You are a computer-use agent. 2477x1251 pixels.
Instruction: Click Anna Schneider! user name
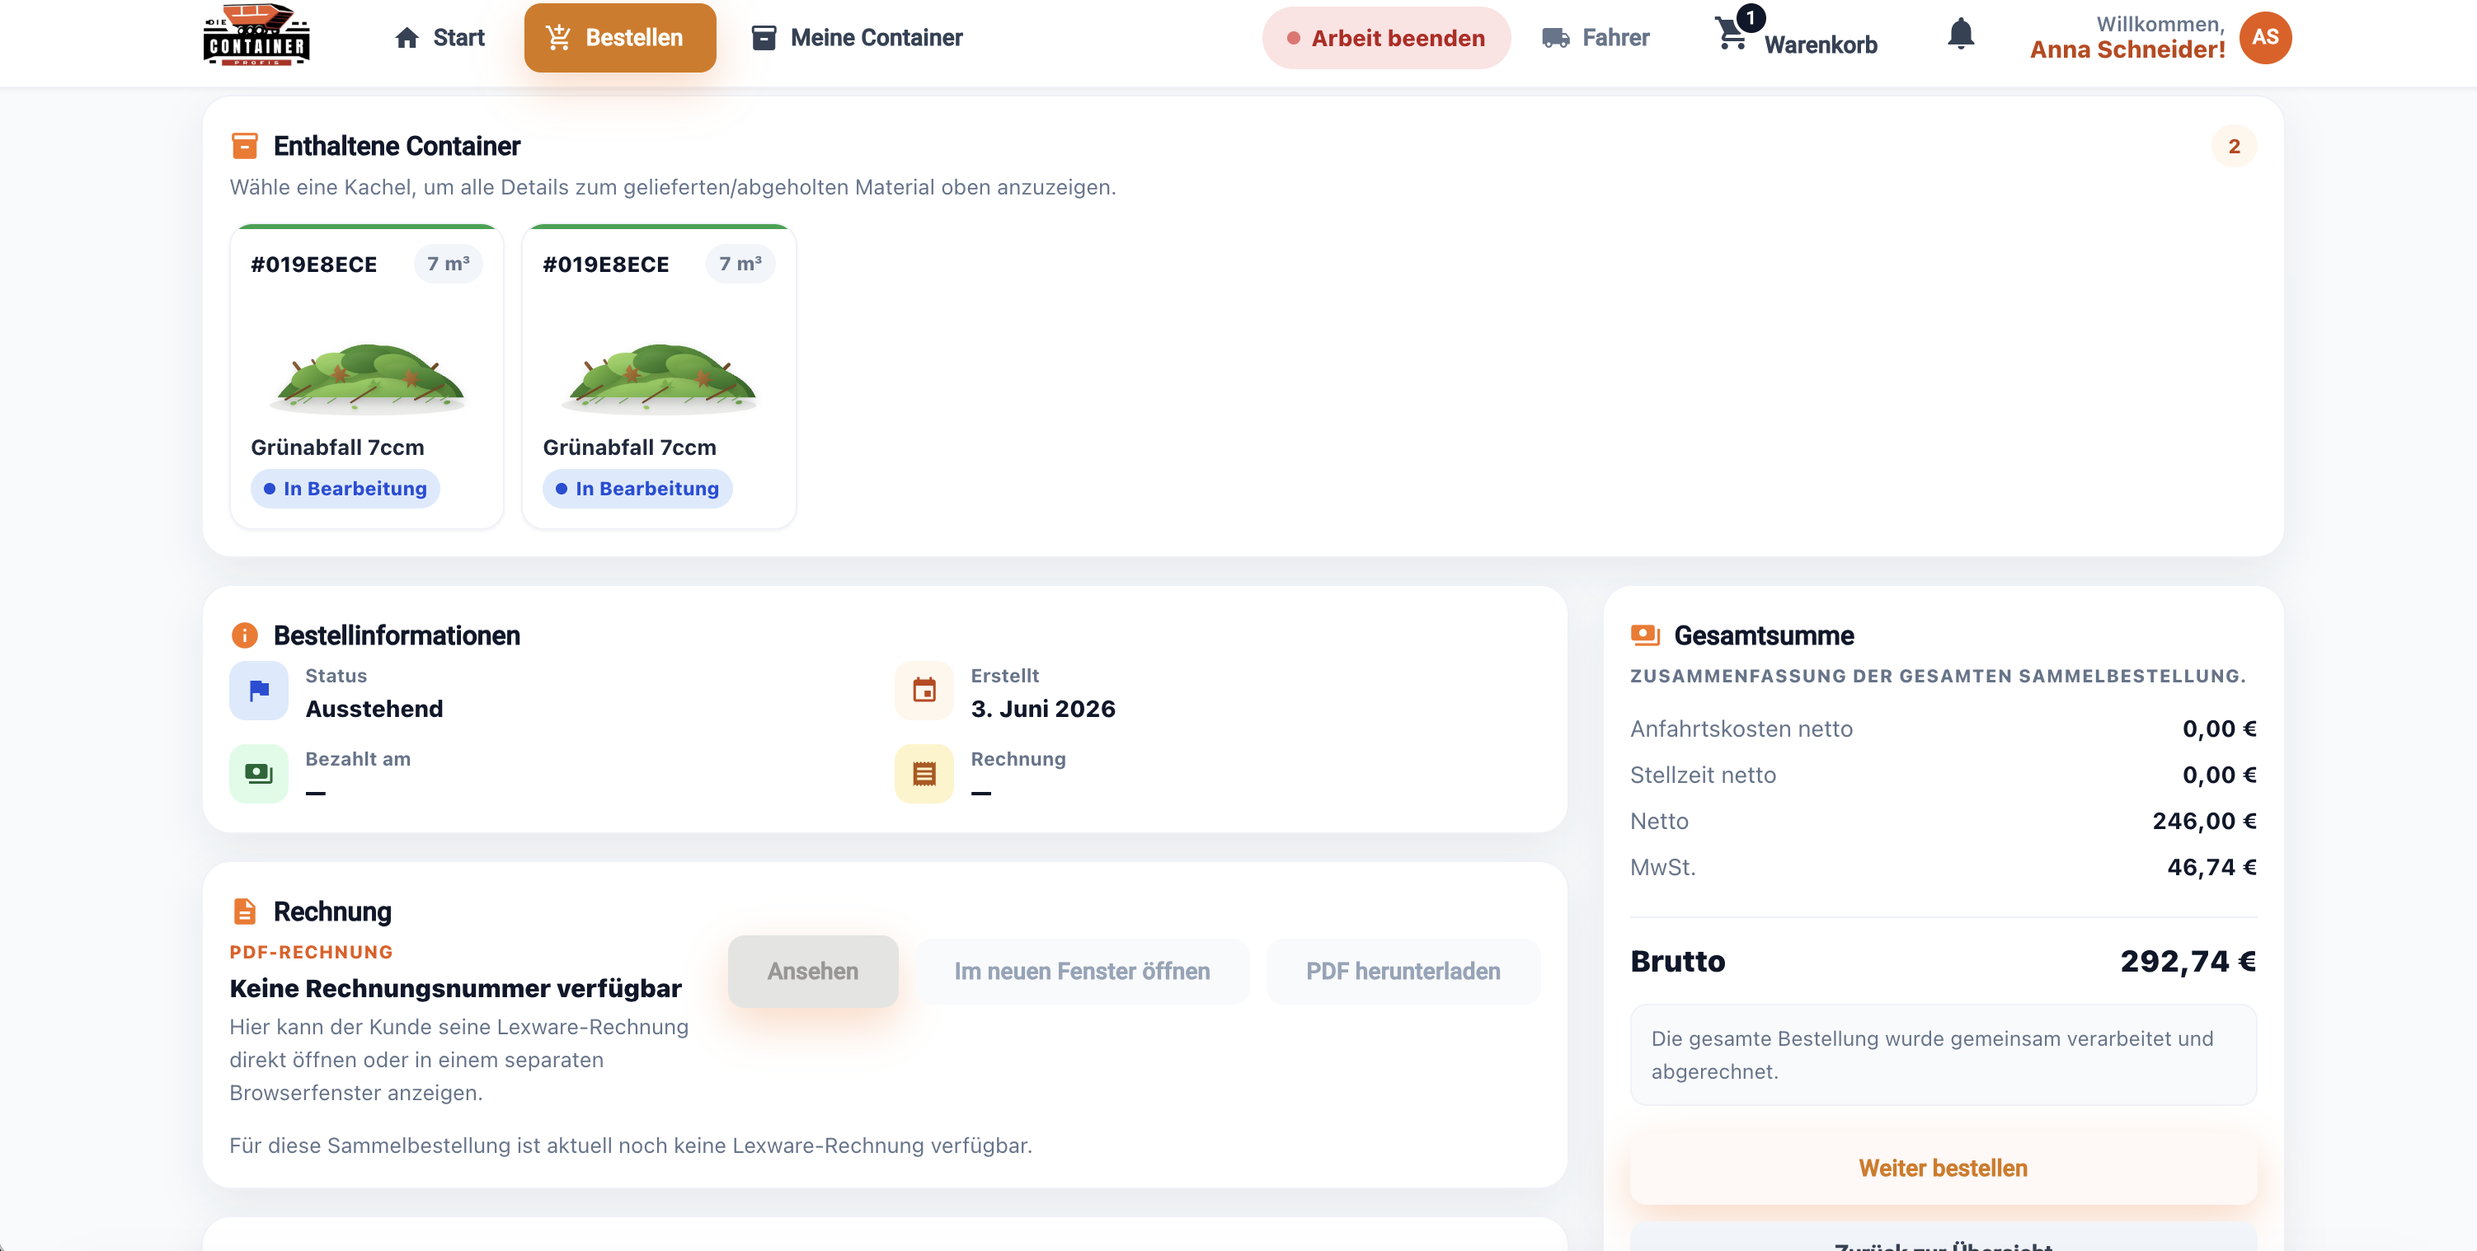pos(2127,50)
